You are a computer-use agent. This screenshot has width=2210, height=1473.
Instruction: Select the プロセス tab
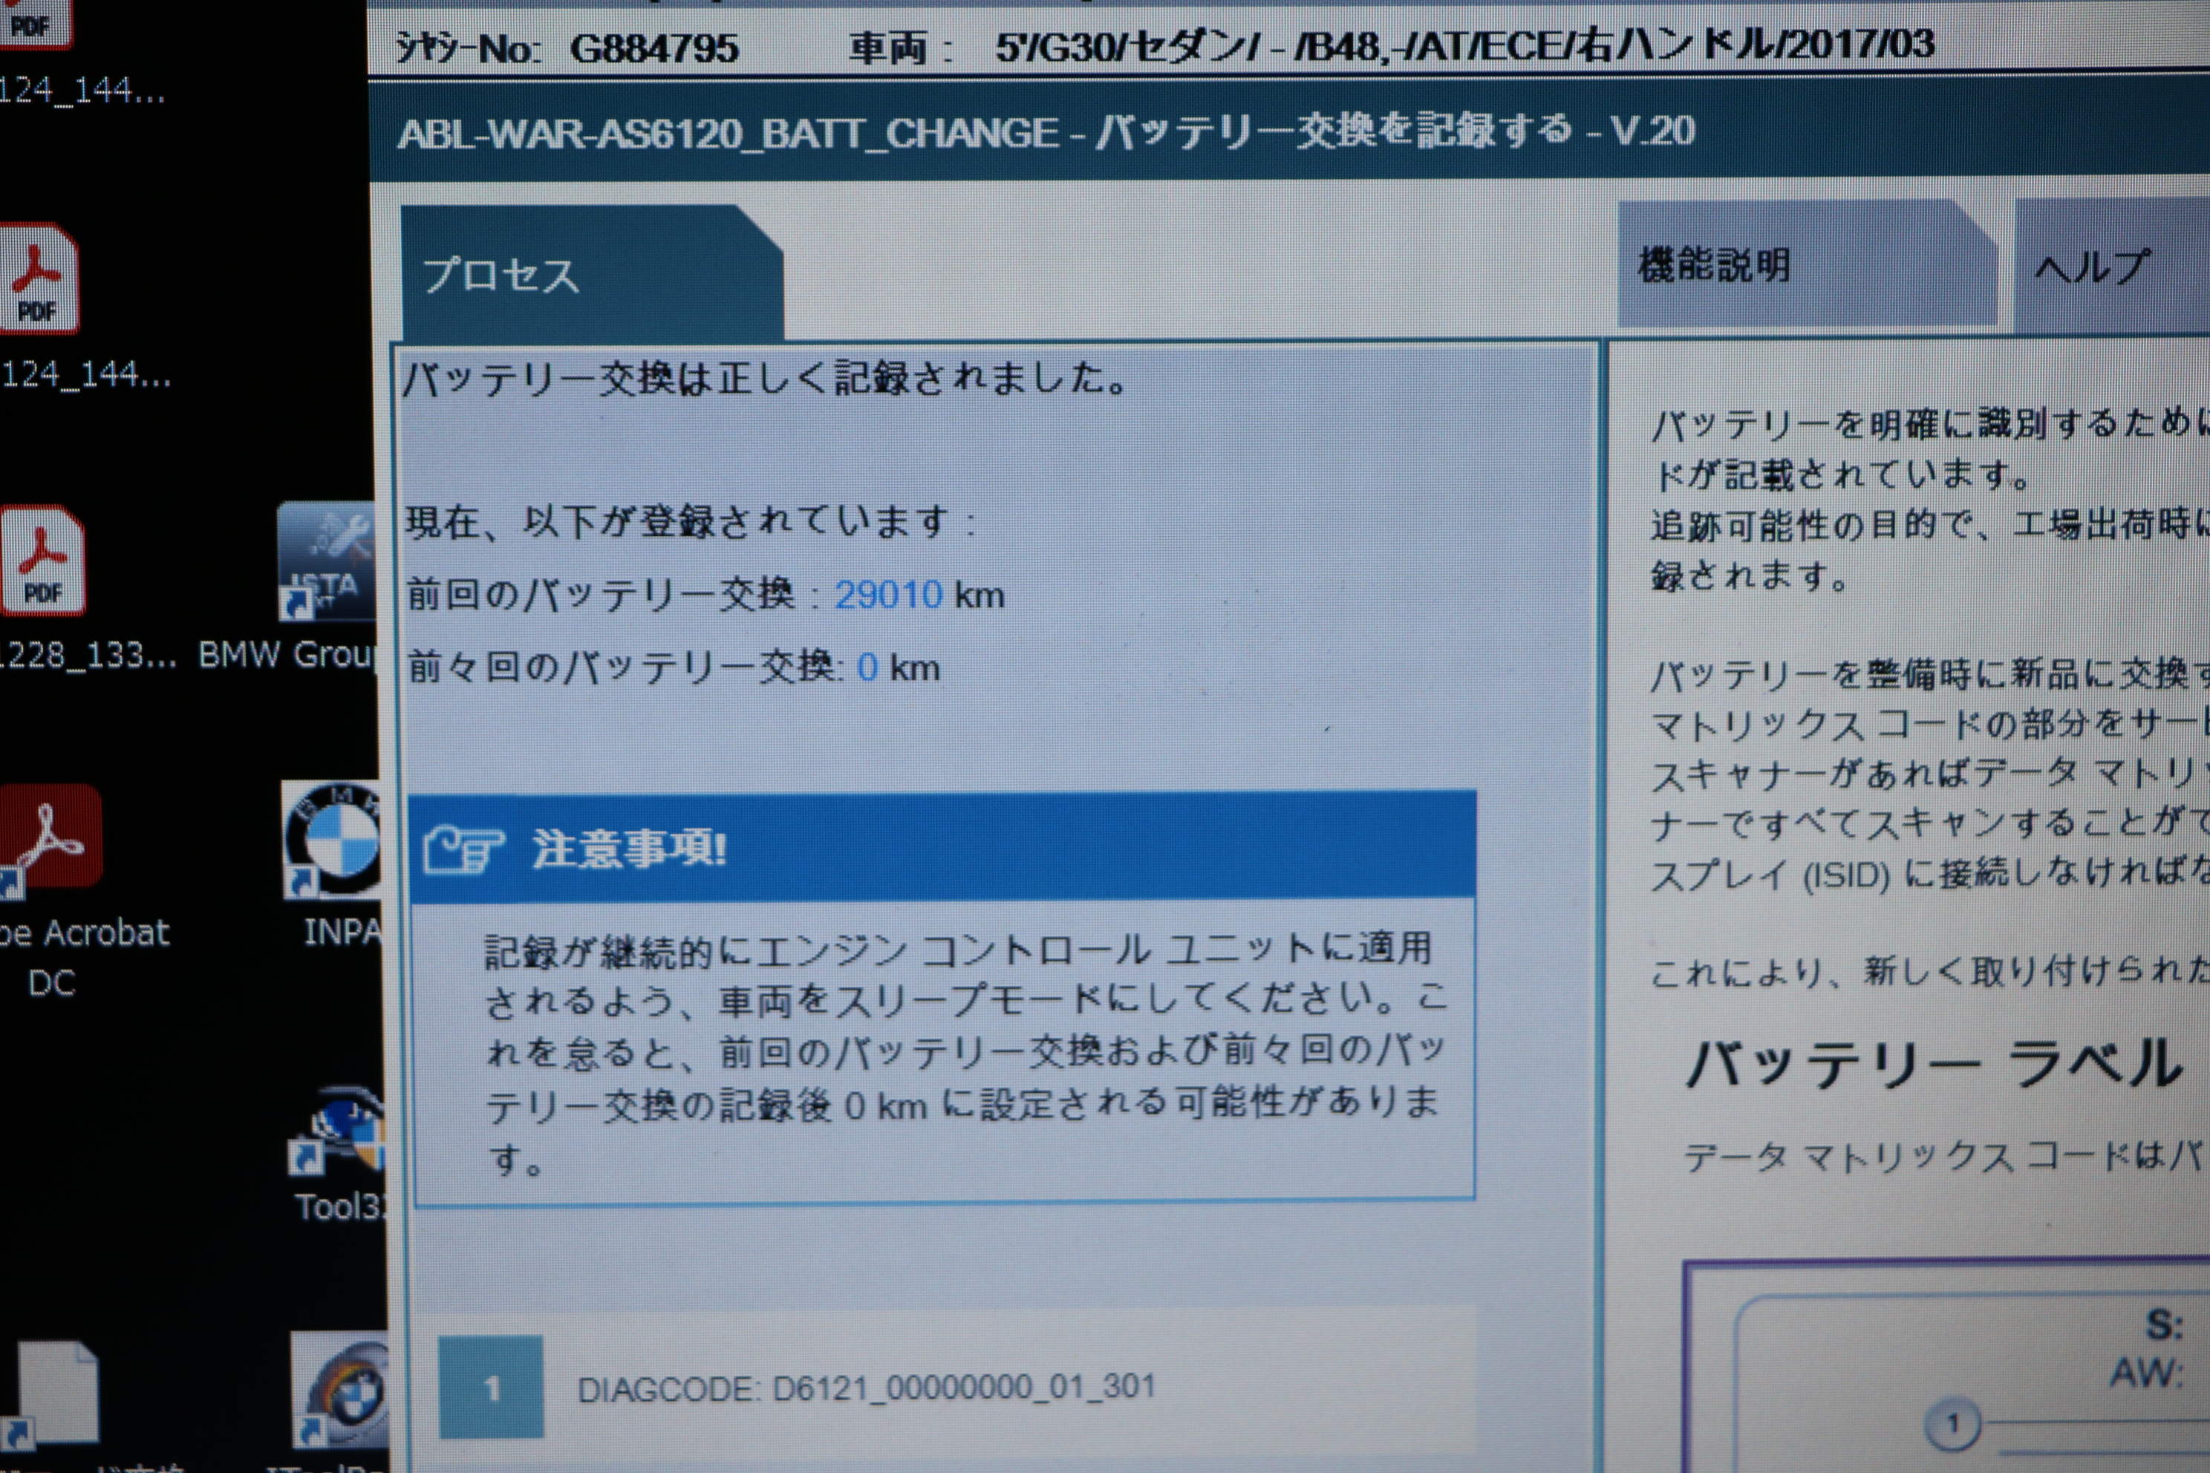pyautogui.click(x=592, y=273)
